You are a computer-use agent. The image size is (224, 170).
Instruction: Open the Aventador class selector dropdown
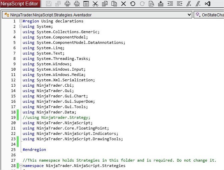[97, 15]
